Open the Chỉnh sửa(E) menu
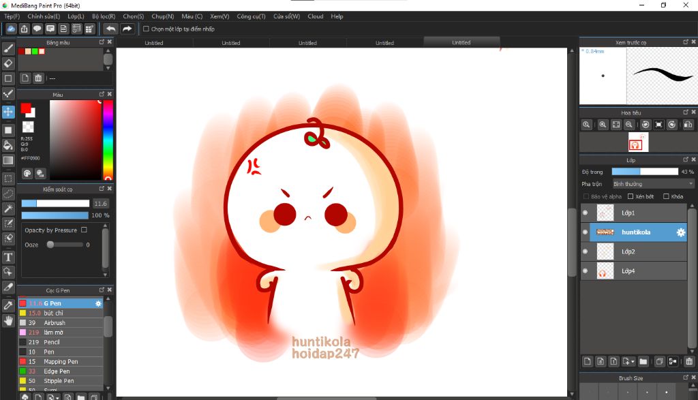The height and width of the screenshot is (400, 698). (44, 16)
